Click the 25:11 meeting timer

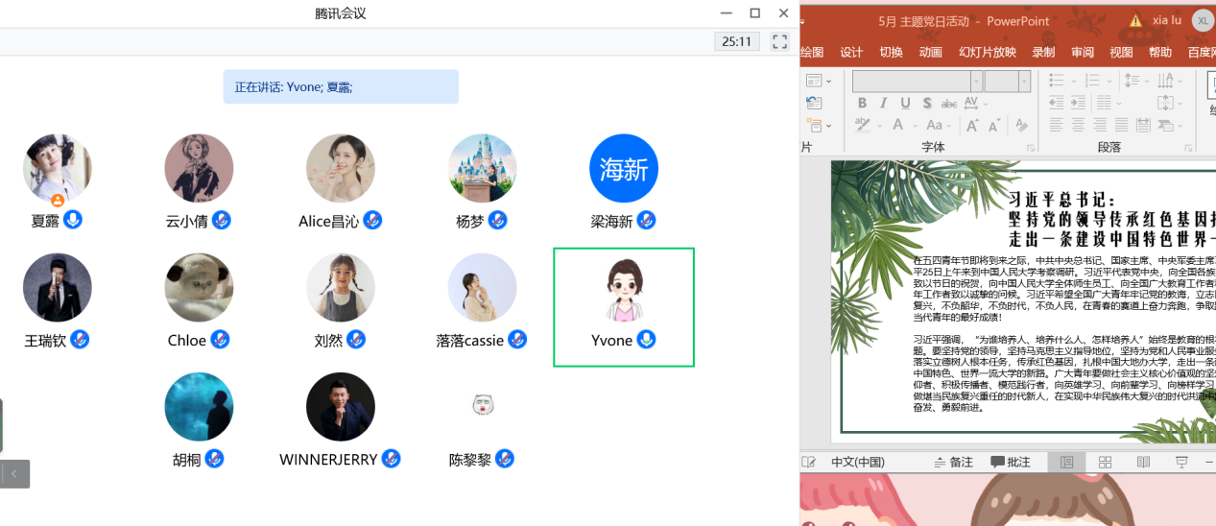click(x=736, y=41)
